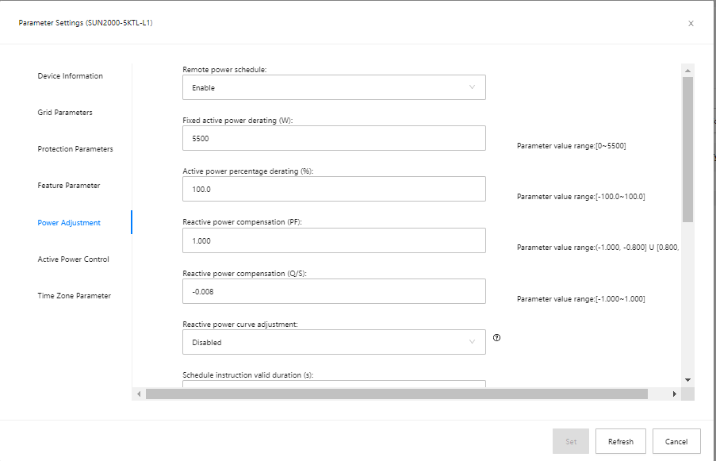This screenshot has height=461, width=716.
Task: Click the scroll down arrow icon
Action: coord(687,380)
